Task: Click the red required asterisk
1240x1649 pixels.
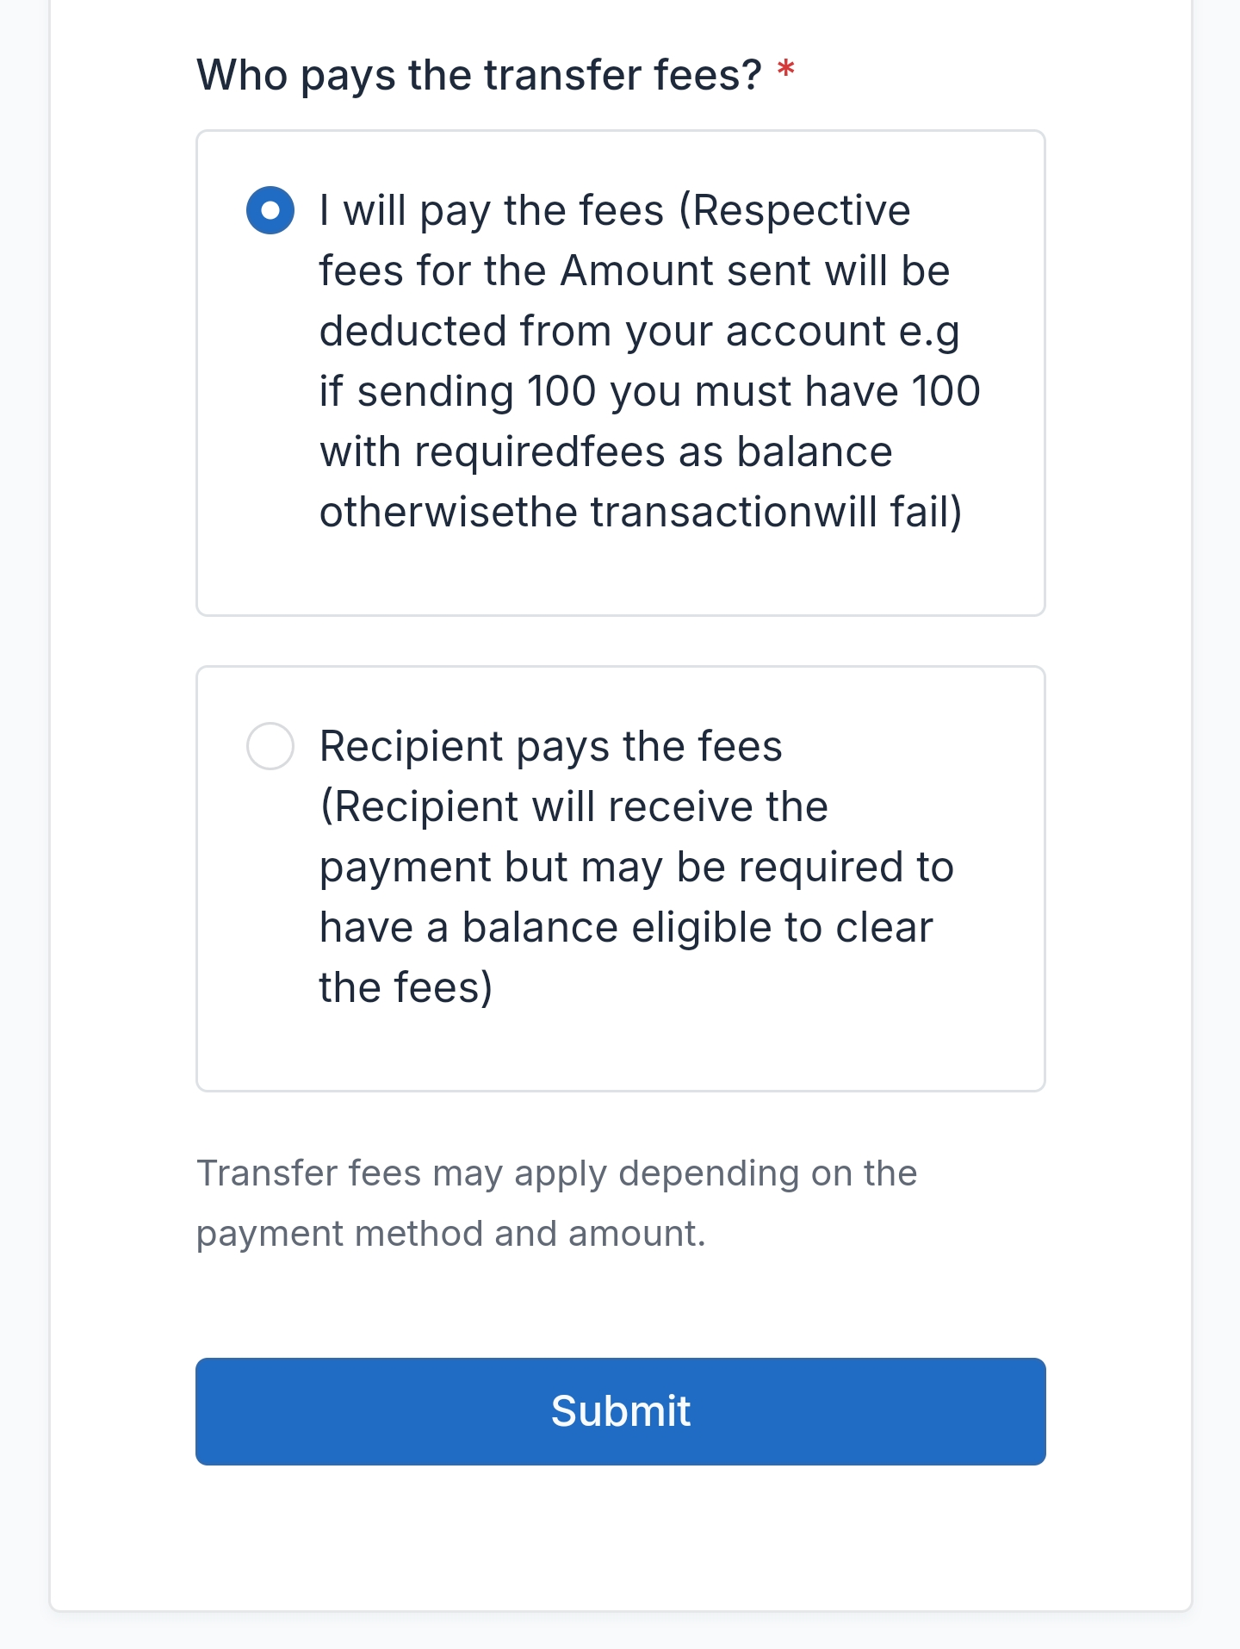Action: (x=785, y=70)
